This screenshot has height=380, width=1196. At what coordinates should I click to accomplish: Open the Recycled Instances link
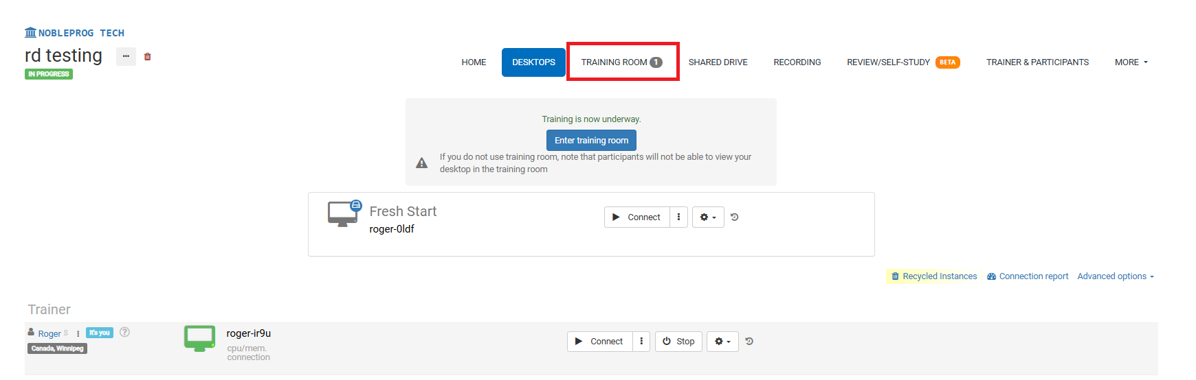(x=933, y=276)
